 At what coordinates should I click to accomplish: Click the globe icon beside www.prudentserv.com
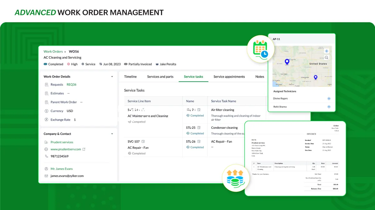tap(47, 149)
